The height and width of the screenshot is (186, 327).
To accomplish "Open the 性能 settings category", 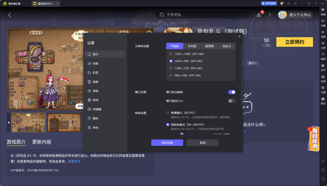I will [x=105, y=63].
